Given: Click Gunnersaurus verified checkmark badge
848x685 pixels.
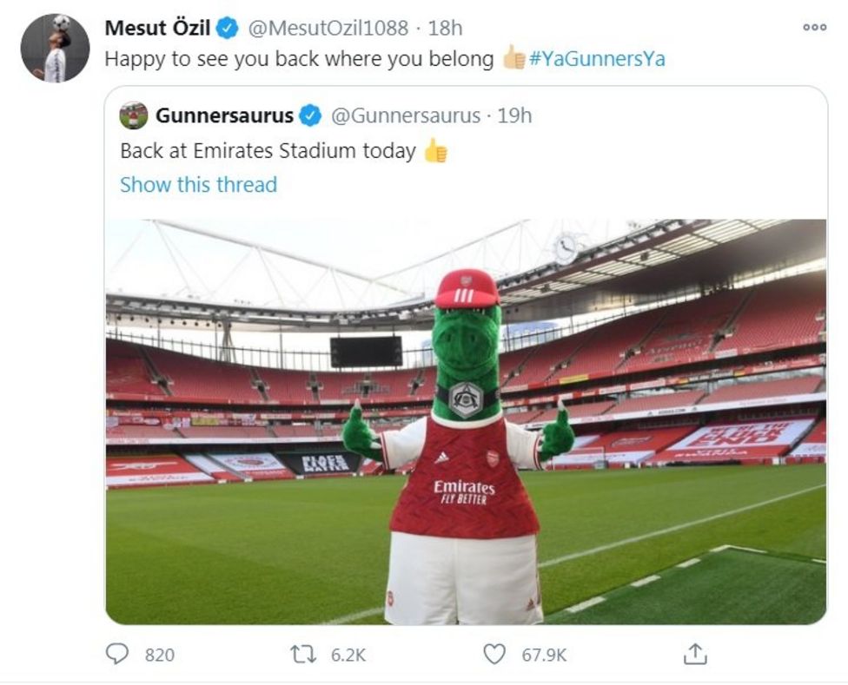Looking at the screenshot, I should click(x=310, y=115).
